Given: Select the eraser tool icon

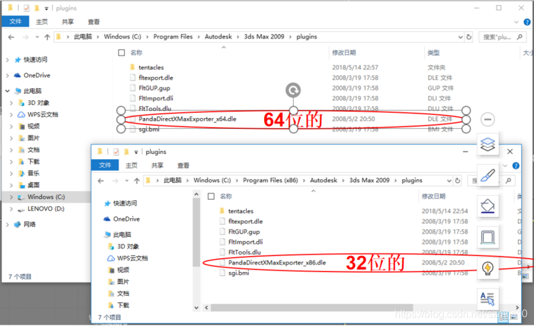Looking at the screenshot, I should click(x=488, y=206).
